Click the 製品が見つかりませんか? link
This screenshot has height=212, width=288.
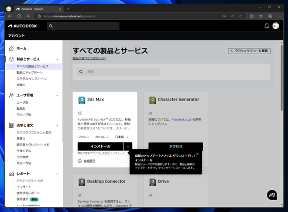point(89,58)
